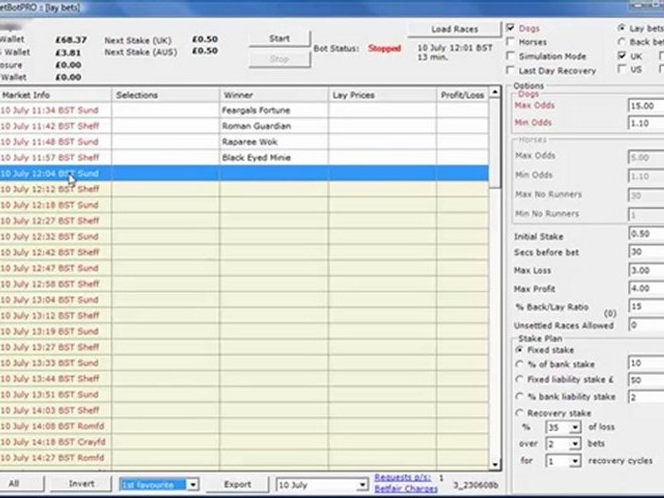Enable Last Day Recovery checkbox

point(510,70)
